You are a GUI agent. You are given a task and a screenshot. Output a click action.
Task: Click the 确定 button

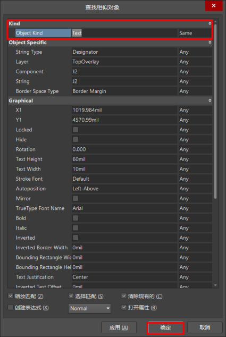[x=165, y=328]
